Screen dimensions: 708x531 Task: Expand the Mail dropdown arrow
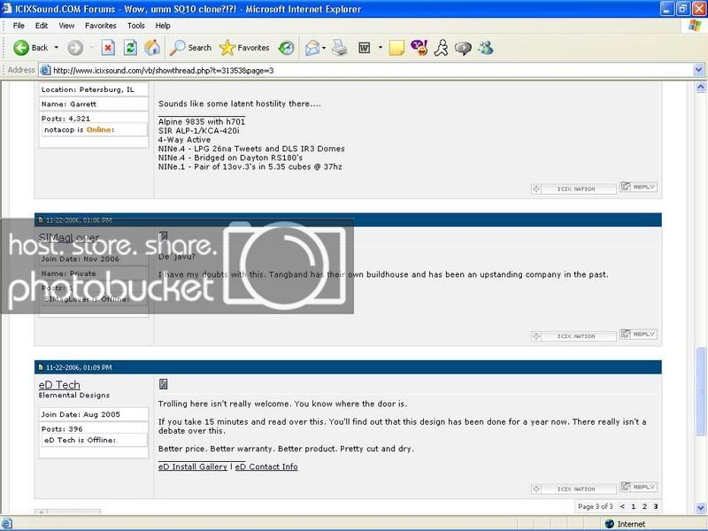coord(324,48)
